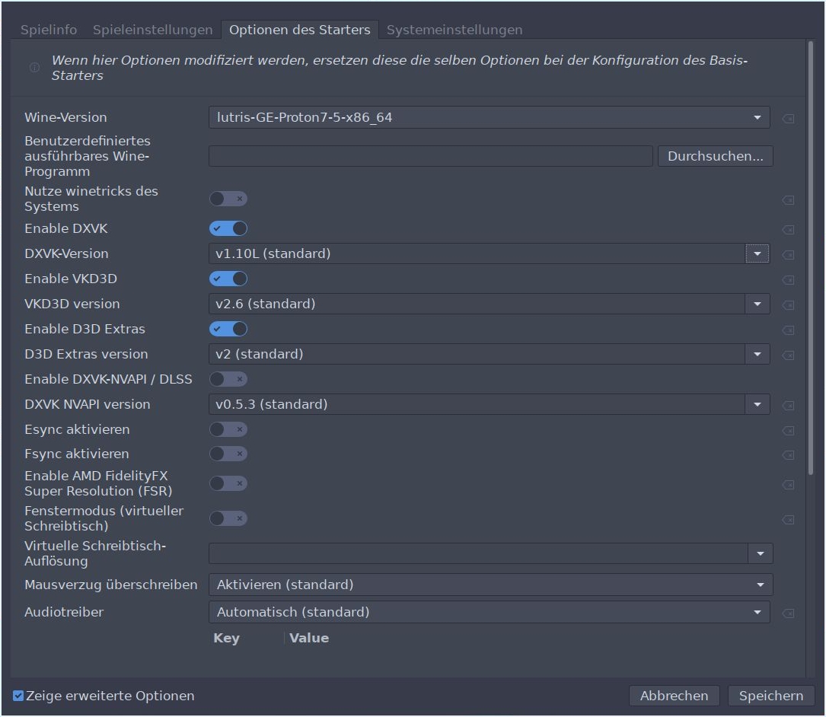Image resolution: width=826 pixels, height=717 pixels.
Task: Click the Durchsuchen button
Action: coord(714,155)
